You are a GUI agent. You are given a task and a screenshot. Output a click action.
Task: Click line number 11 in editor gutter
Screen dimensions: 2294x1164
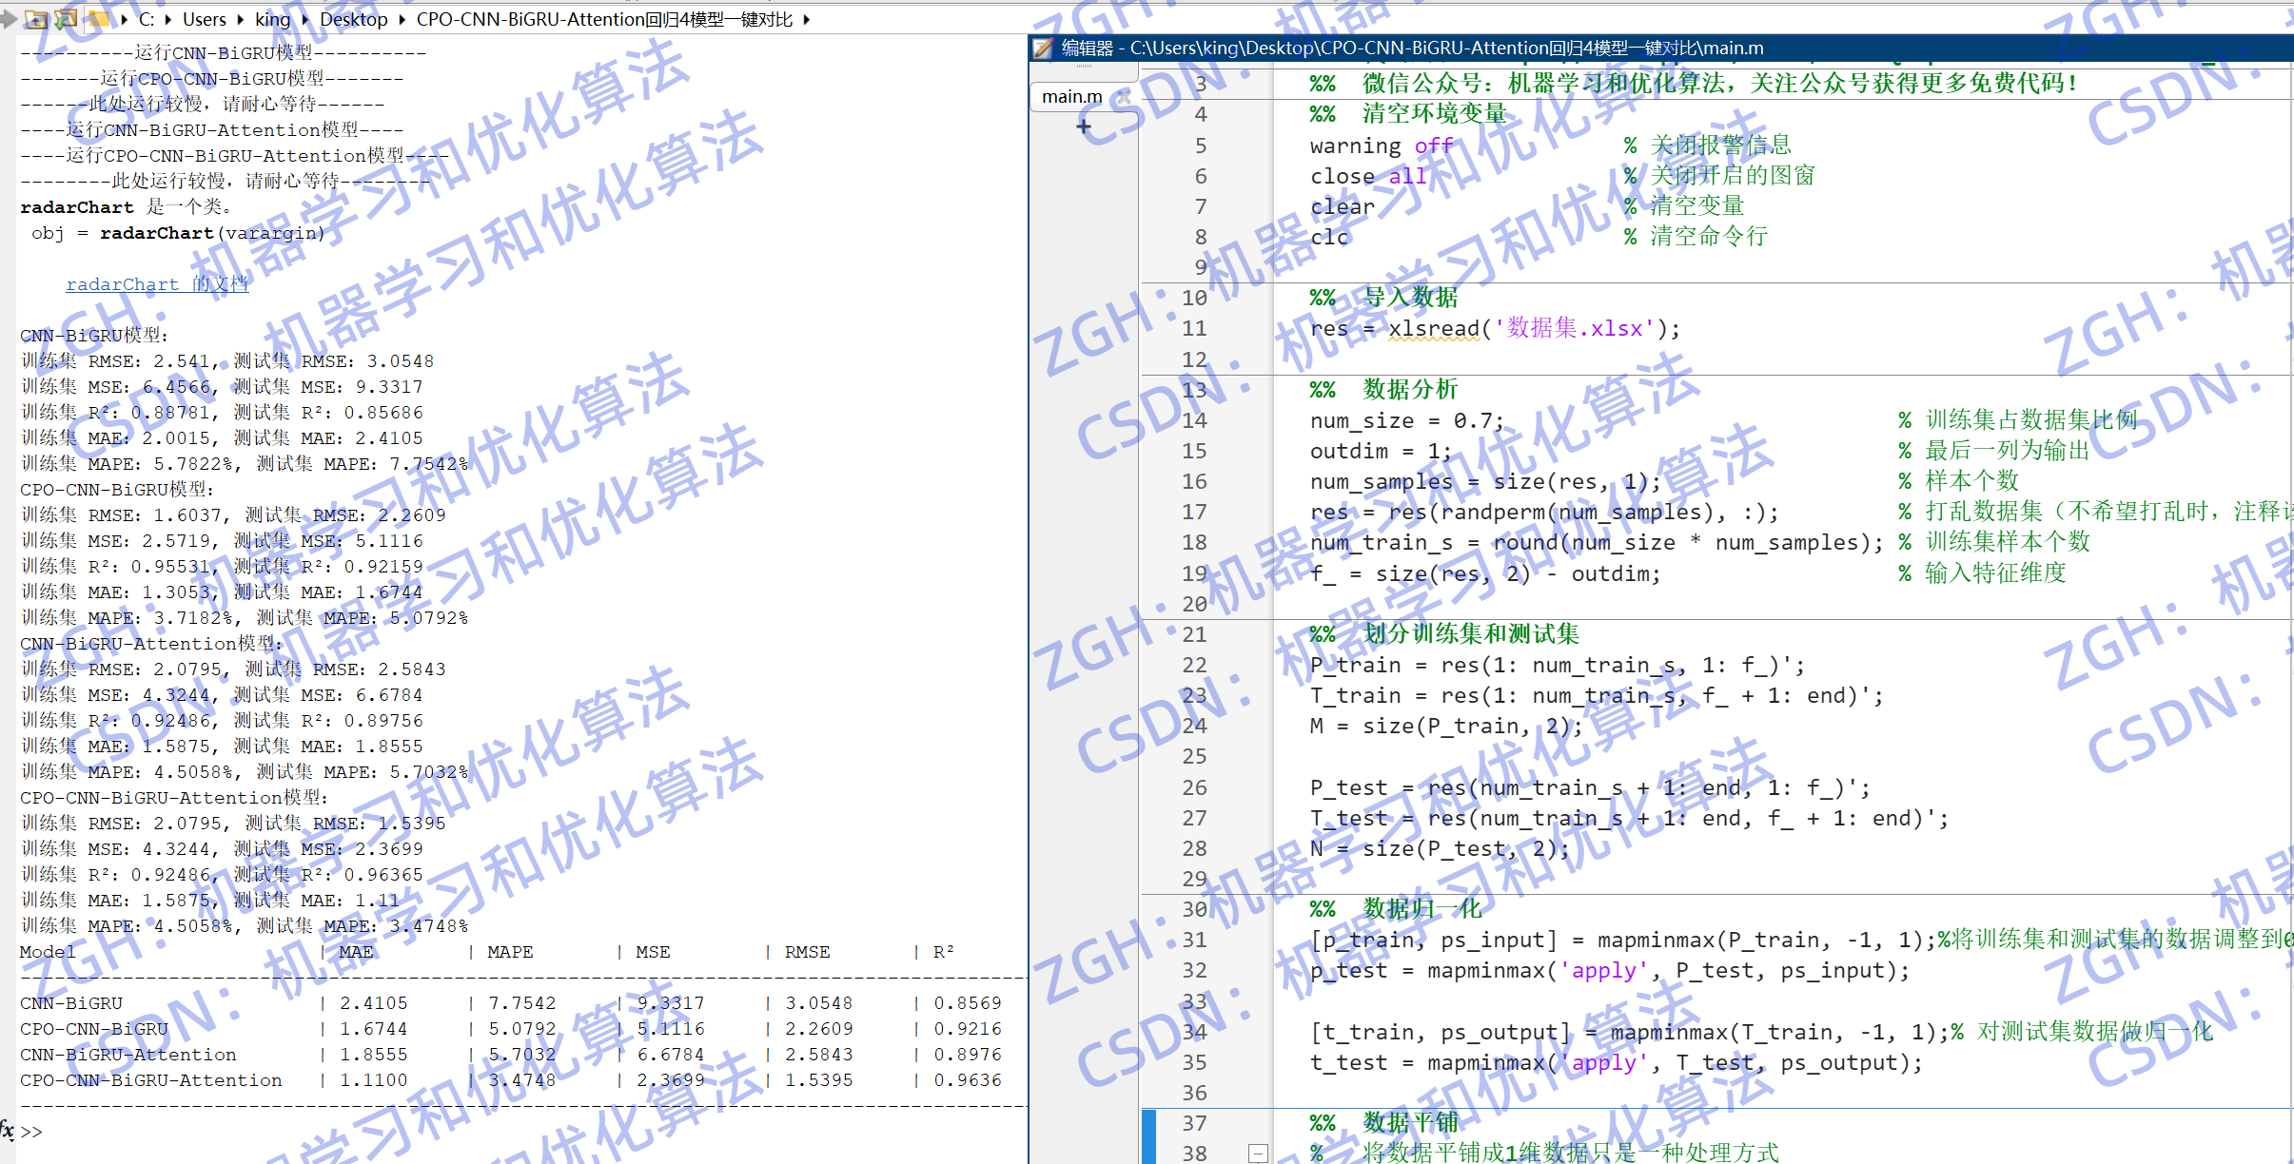[x=1194, y=328]
